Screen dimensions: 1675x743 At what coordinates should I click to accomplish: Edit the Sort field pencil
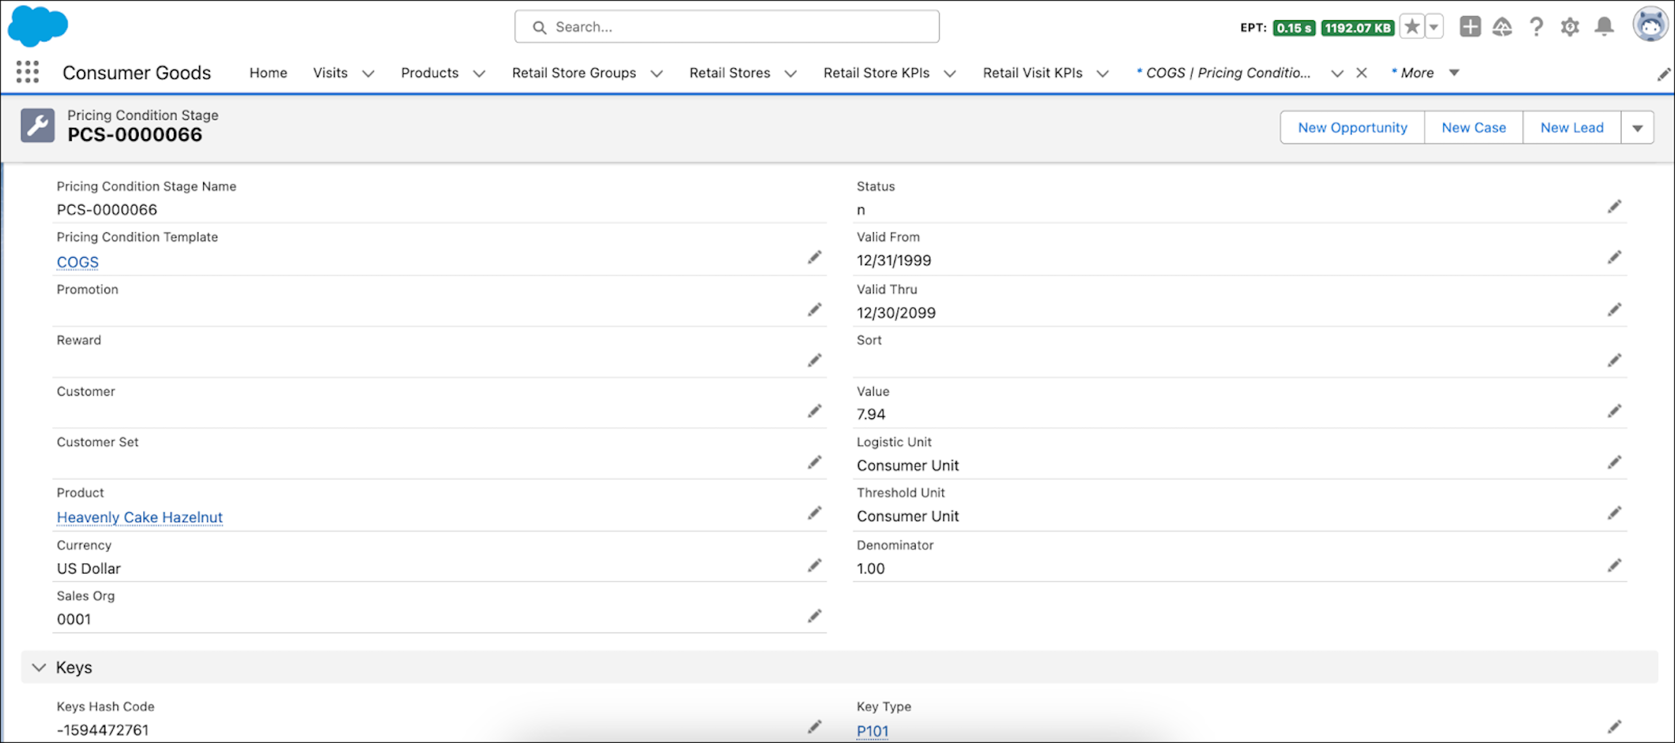tap(1614, 360)
